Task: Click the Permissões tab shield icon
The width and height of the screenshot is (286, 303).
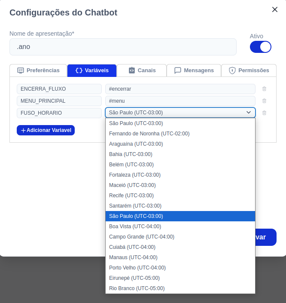Action: click(x=232, y=70)
